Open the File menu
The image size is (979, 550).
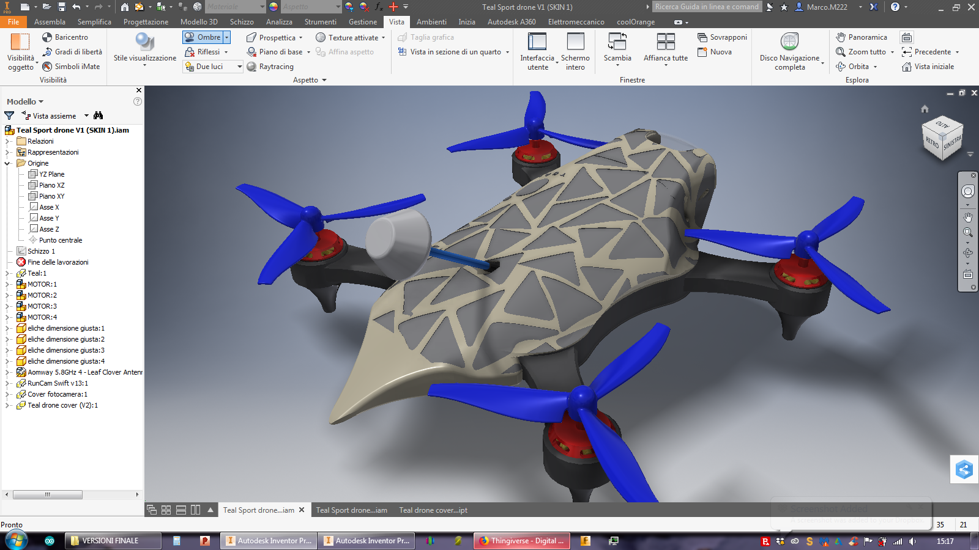pos(13,22)
